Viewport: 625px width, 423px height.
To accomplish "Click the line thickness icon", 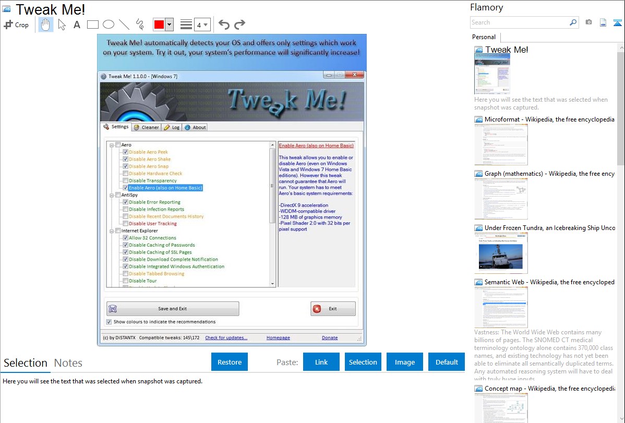I will click(x=186, y=25).
